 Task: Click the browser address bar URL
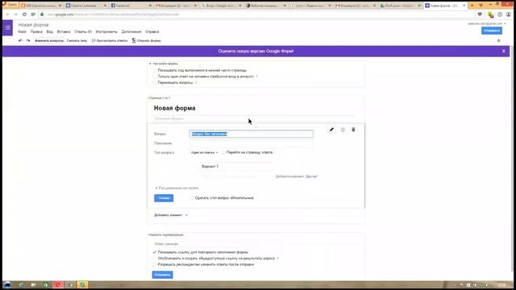coord(113,14)
